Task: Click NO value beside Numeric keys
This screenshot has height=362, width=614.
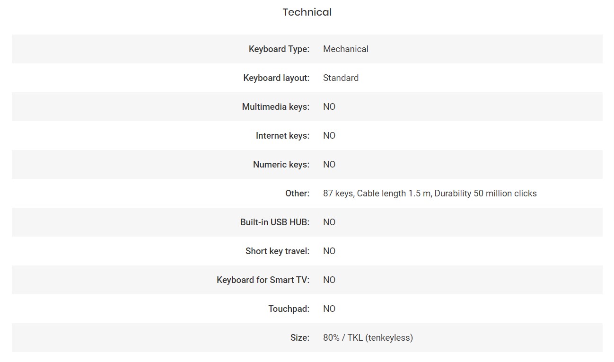Action: point(329,165)
